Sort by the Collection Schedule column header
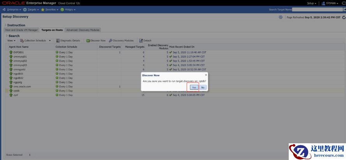This screenshot has width=346, height=160. click(66, 47)
